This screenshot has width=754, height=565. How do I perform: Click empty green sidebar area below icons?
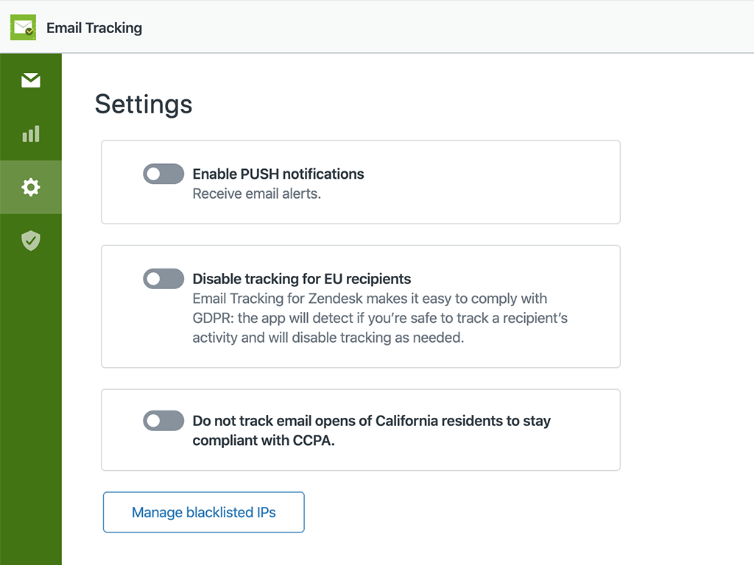click(31, 405)
